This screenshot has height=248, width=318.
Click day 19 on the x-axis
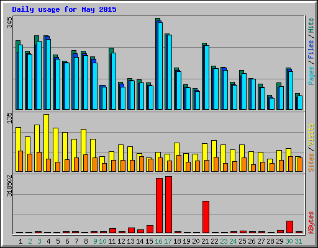point(186,241)
